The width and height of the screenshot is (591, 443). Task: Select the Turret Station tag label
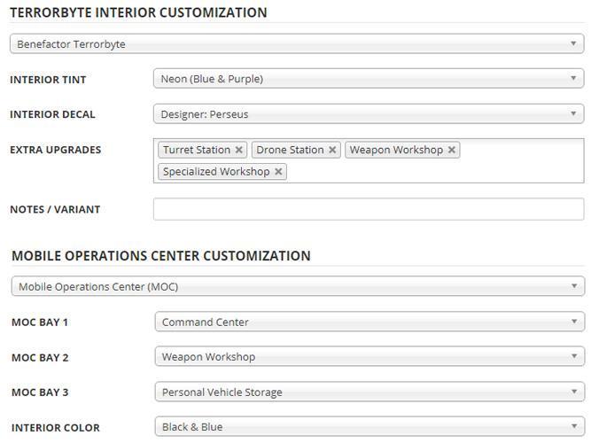pos(197,150)
